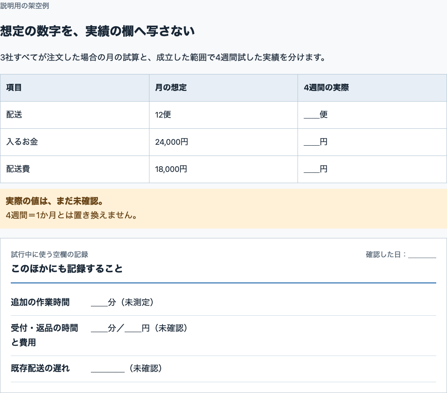Click the 18,000円 cell

[x=223, y=169]
